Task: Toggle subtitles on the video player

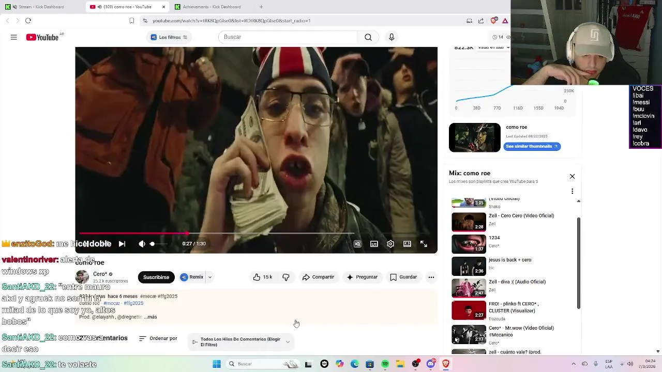Action: tap(374, 244)
